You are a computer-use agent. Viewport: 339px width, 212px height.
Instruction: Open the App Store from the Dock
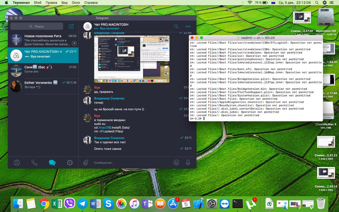tap(173, 204)
